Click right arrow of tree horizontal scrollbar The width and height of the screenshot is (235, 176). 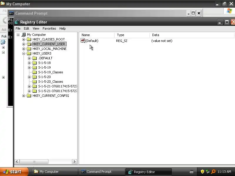coord(74,162)
